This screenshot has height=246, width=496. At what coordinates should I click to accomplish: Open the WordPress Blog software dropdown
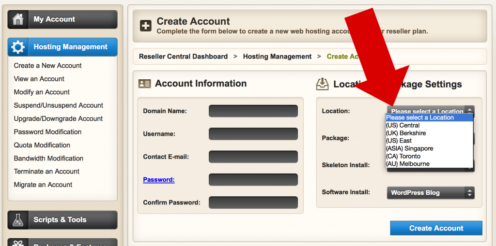point(431,193)
